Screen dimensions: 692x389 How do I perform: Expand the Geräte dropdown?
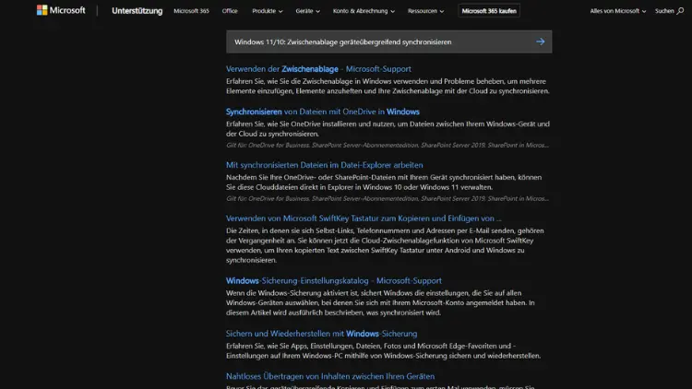[307, 10]
